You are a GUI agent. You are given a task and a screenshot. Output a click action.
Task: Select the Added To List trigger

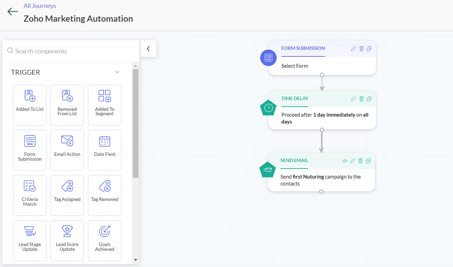pos(30,105)
